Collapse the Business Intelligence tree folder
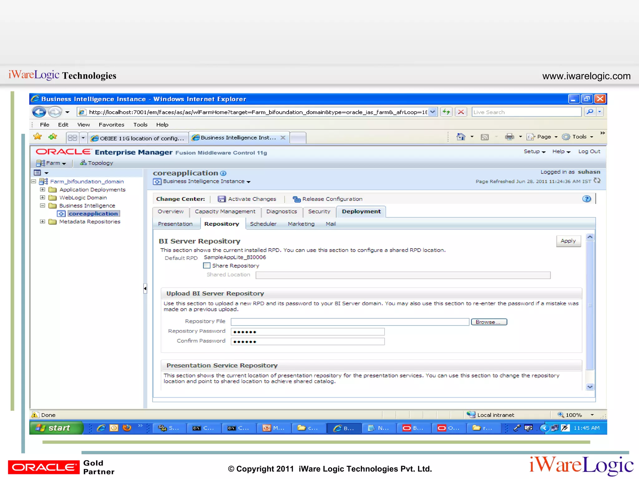The image size is (639, 479). click(x=42, y=206)
